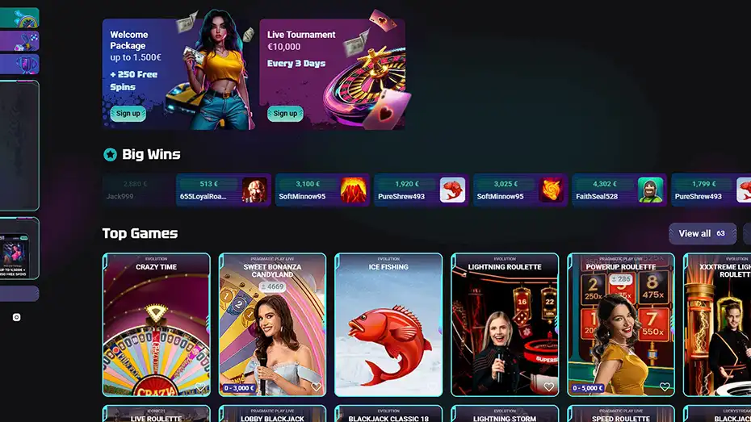Open the rainbow wheel sidebar icon
The width and height of the screenshot is (751, 422).
point(19,18)
